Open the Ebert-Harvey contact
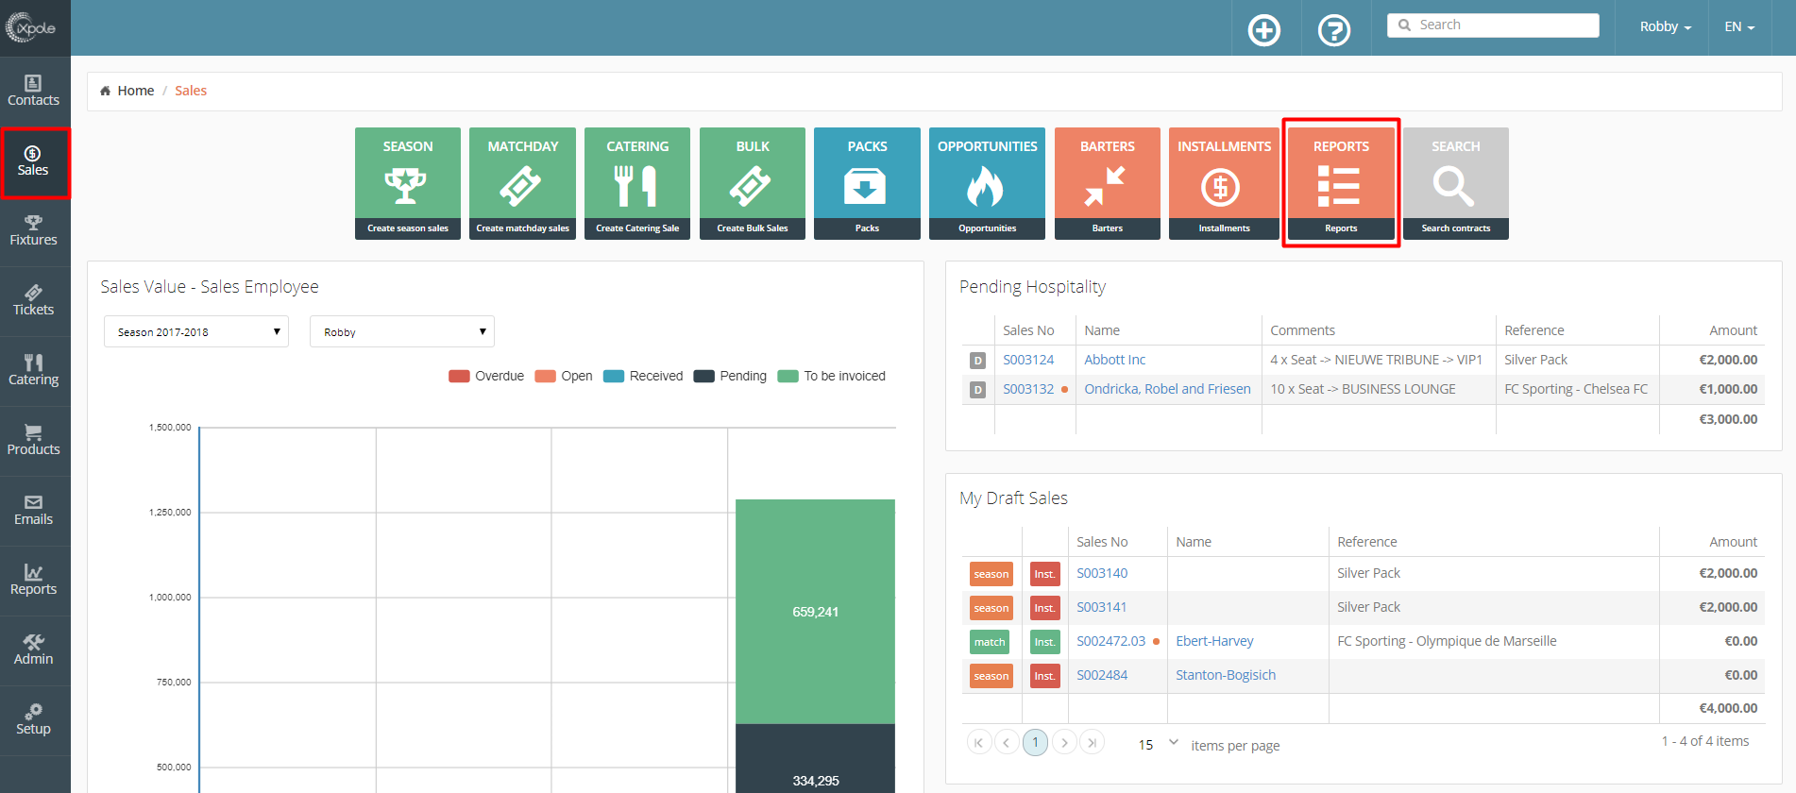This screenshot has height=793, width=1796. [1214, 641]
